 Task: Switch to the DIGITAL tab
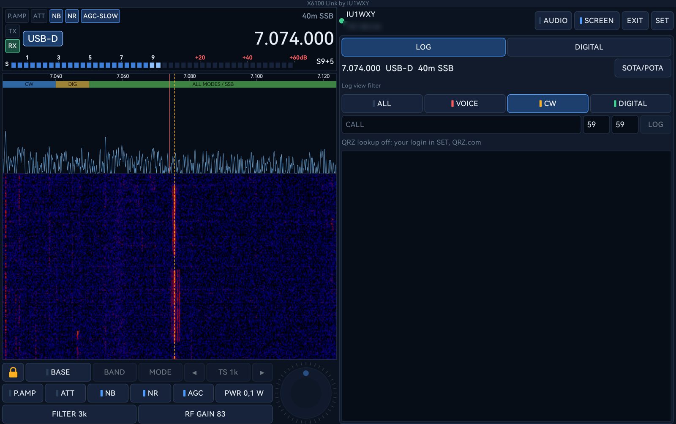(x=589, y=47)
